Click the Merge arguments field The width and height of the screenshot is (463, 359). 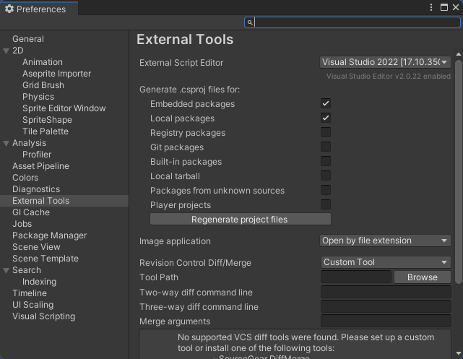click(x=386, y=321)
